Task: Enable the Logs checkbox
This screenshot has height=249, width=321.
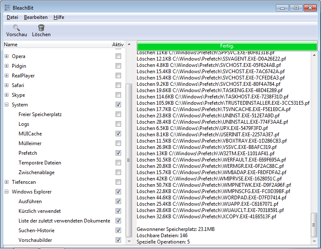Action: [119, 124]
